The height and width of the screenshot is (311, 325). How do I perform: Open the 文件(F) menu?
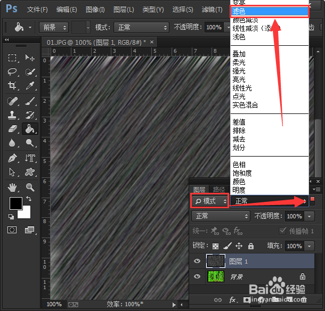coord(37,10)
